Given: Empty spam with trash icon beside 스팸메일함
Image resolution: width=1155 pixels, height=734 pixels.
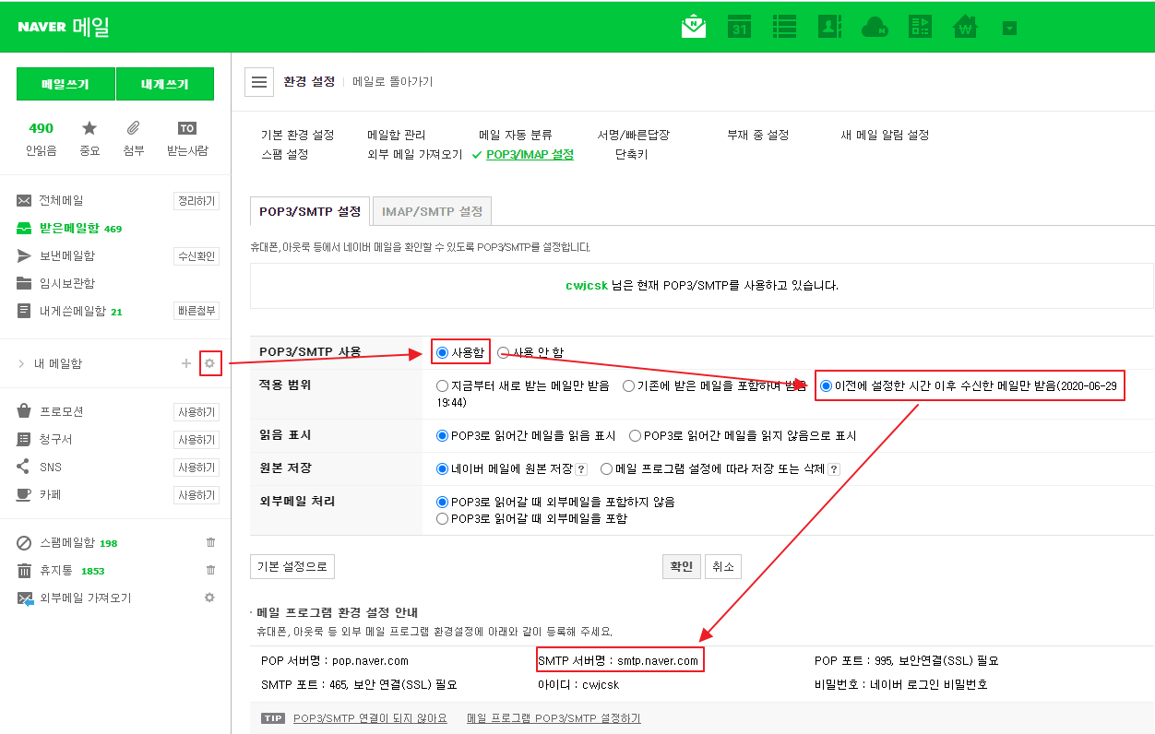Looking at the screenshot, I should click(210, 542).
